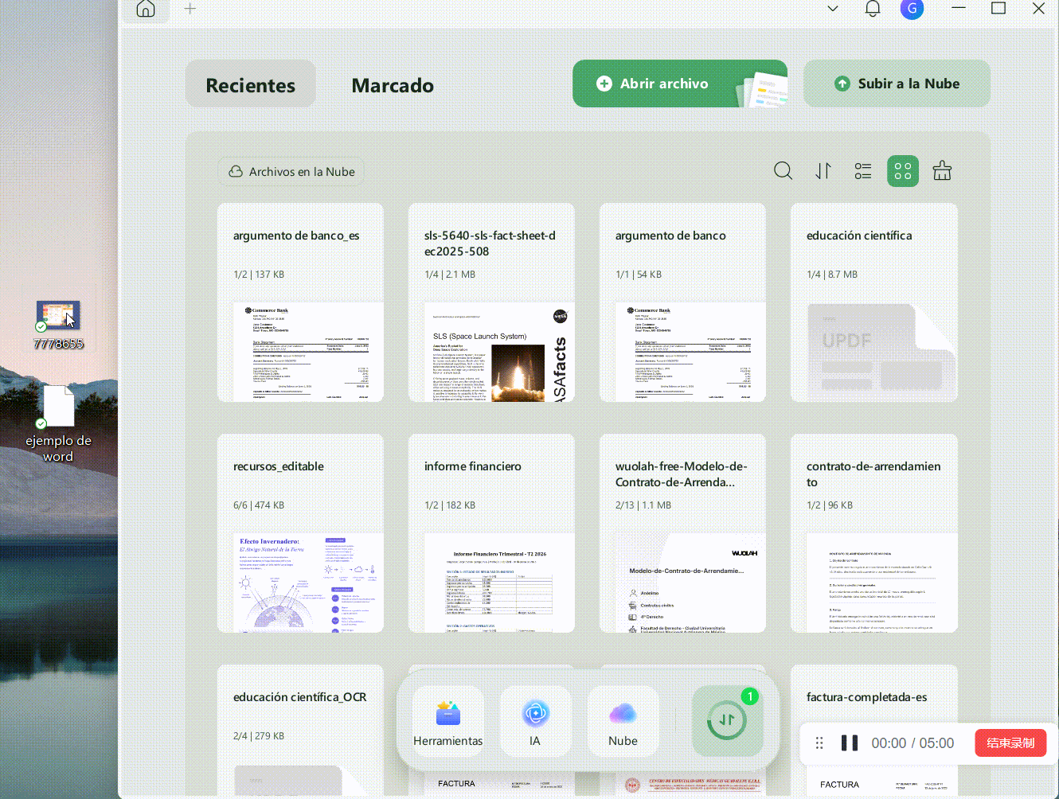Image resolution: width=1059 pixels, height=799 pixels.
Task: Switch to the Marcado tab
Action: pyautogui.click(x=393, y=84)
